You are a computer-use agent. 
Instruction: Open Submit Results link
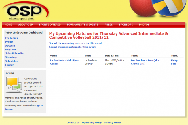click(x=14, y=53)
